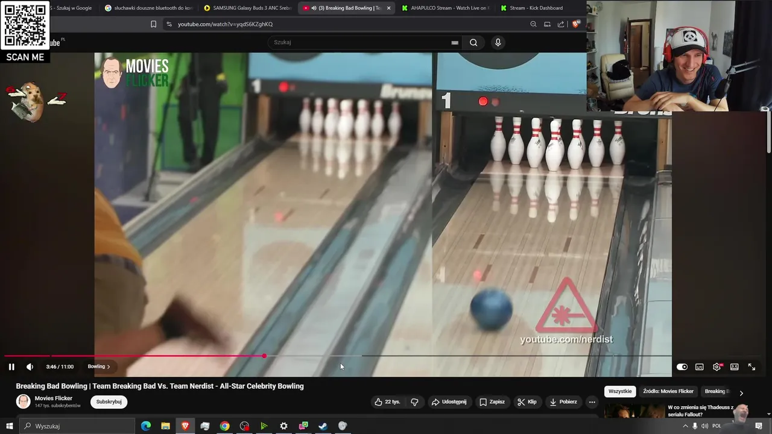Create a clip with the Klip button
The image size is (772, 434).
[x=527, y=402]
